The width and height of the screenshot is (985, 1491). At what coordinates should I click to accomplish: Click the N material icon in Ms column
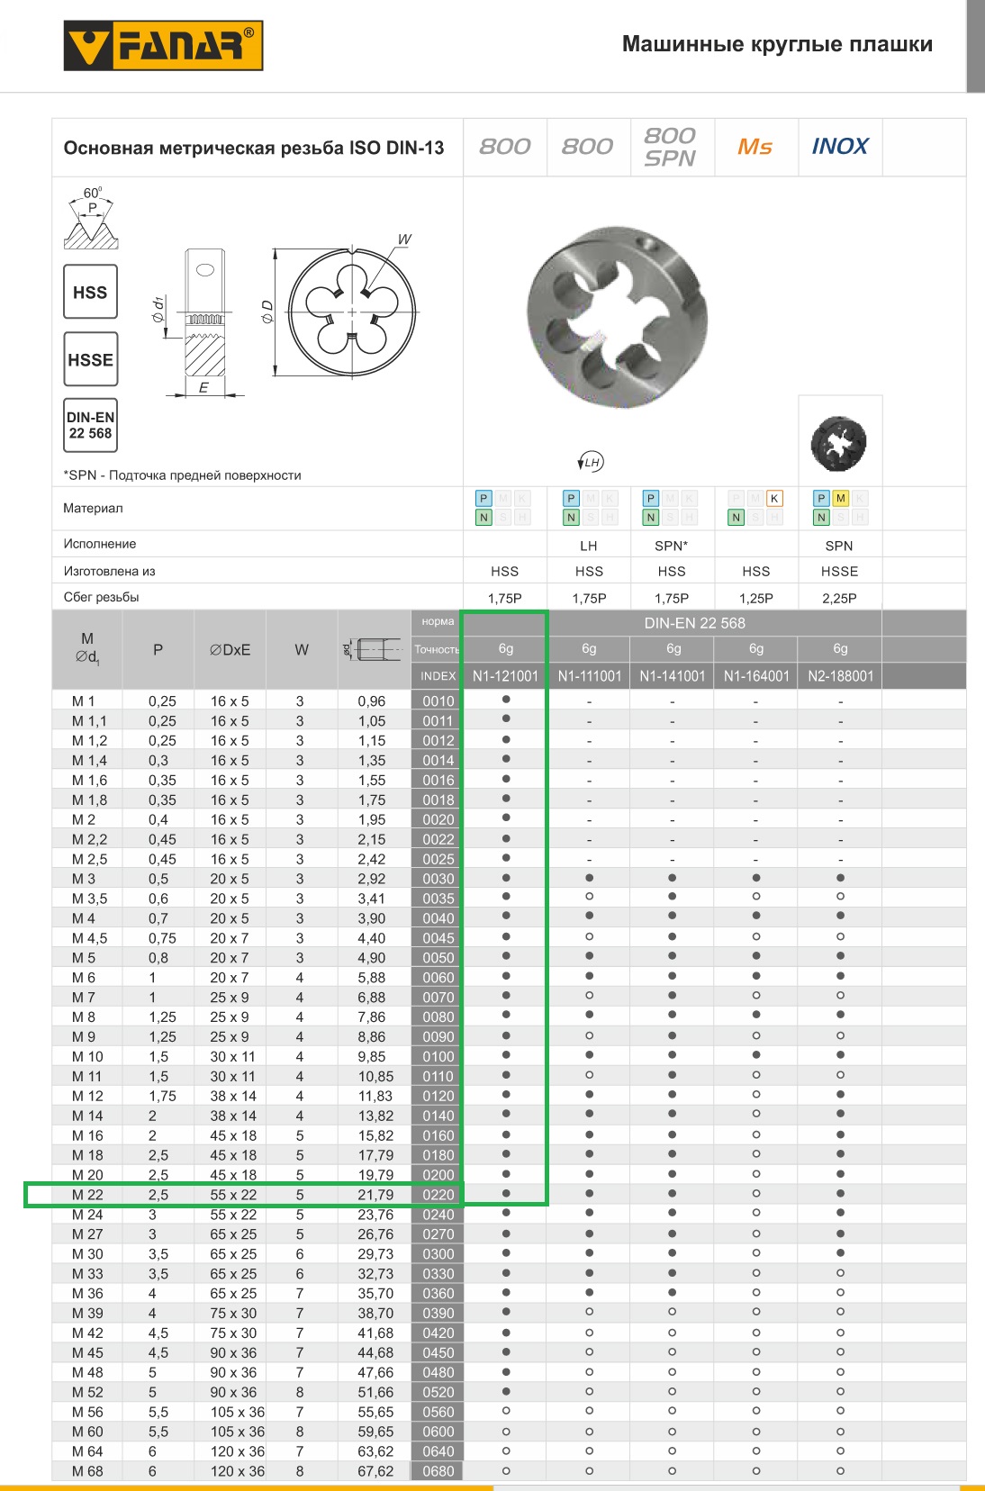[x=736, y=518]
